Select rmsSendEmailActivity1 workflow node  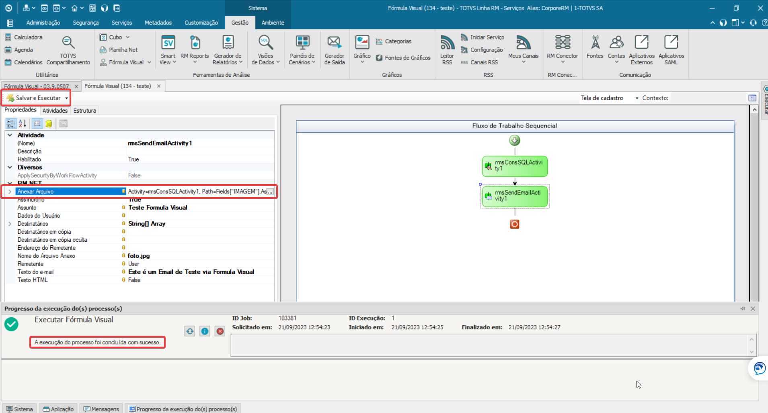click(x=515, y=196)
